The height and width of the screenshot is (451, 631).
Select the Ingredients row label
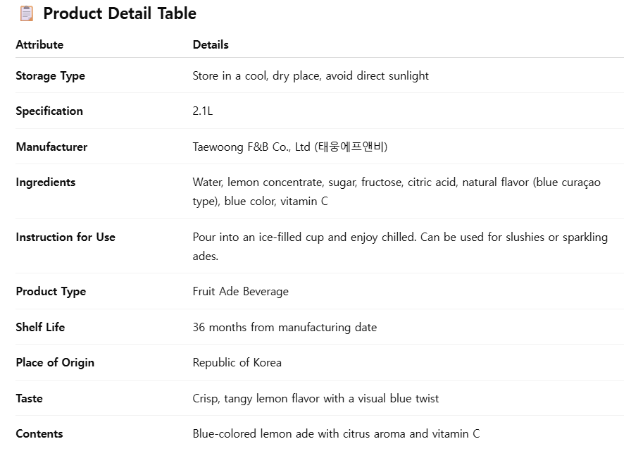[46, 183]
